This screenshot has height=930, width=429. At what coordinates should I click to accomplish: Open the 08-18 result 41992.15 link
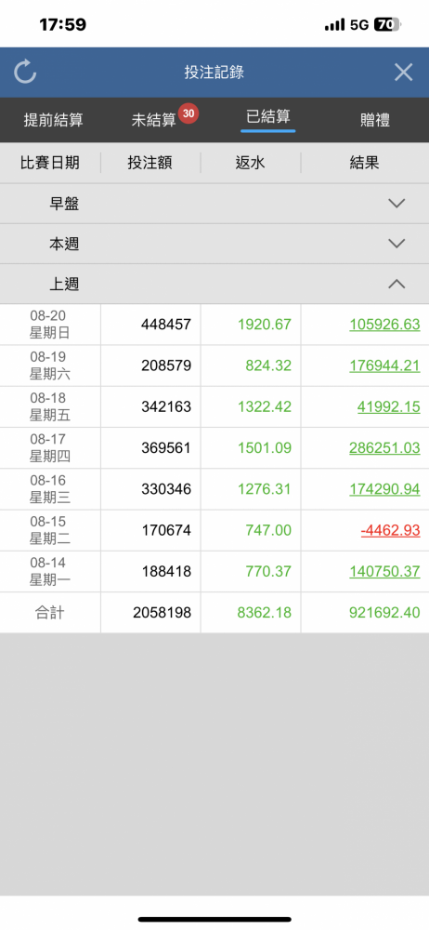389,406
